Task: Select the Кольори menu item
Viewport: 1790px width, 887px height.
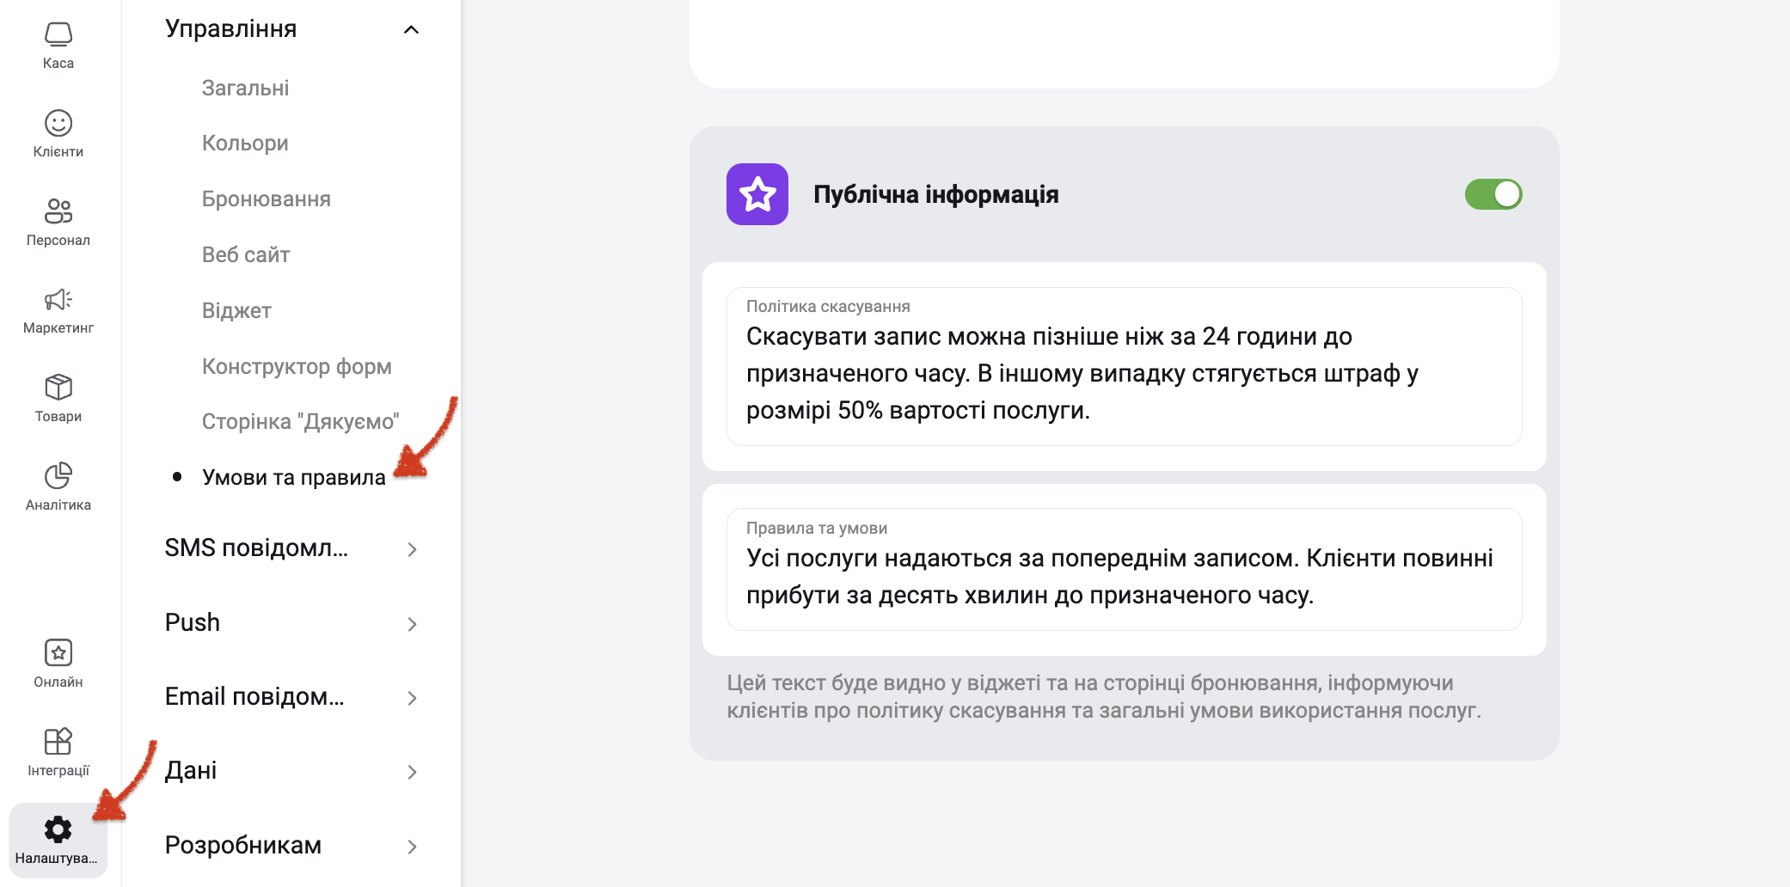Action: pyautogui.click(x=245, y=144)
